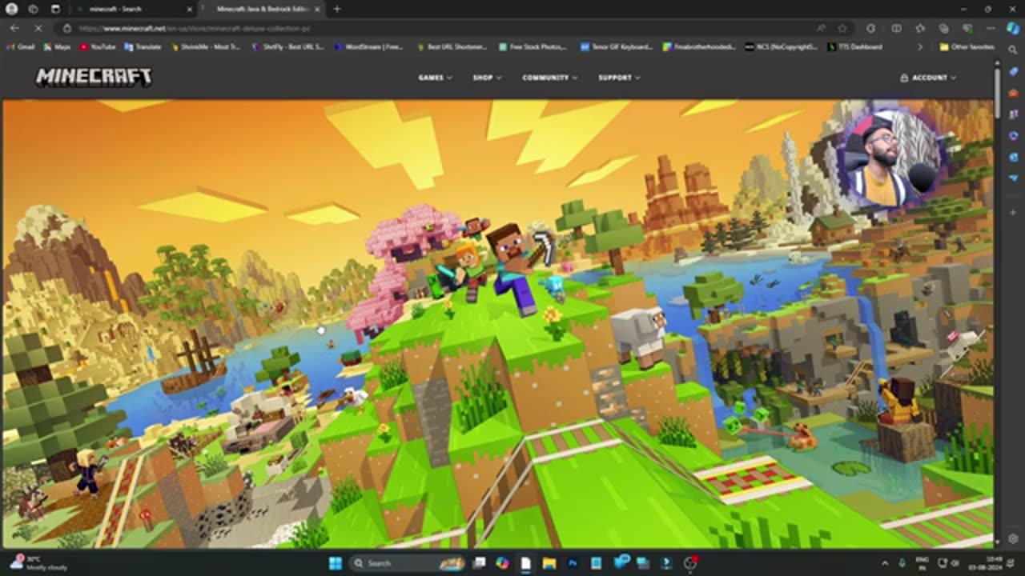1025x576 pixels.
Task: Select the Minecraft Java & Bedrock Edition tab
Action: [x=261, y=9]
